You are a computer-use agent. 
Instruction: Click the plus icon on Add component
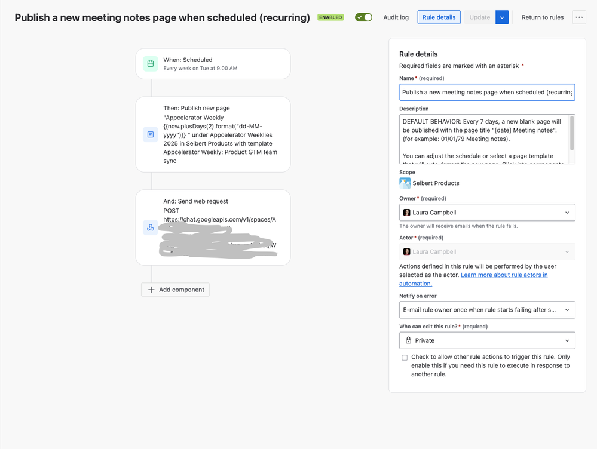[151, 290]
